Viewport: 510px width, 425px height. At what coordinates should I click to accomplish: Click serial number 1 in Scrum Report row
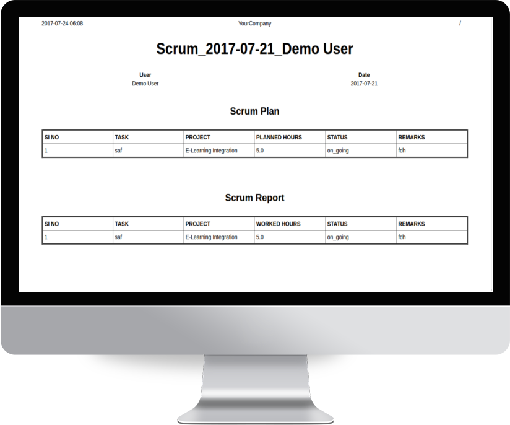click(46, 237)
